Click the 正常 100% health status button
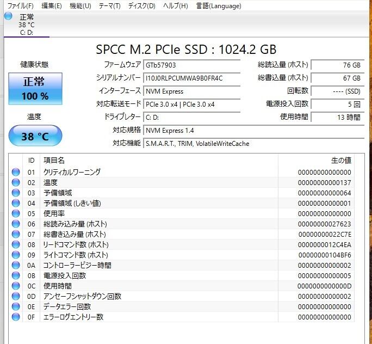 (x=35, y=89)
